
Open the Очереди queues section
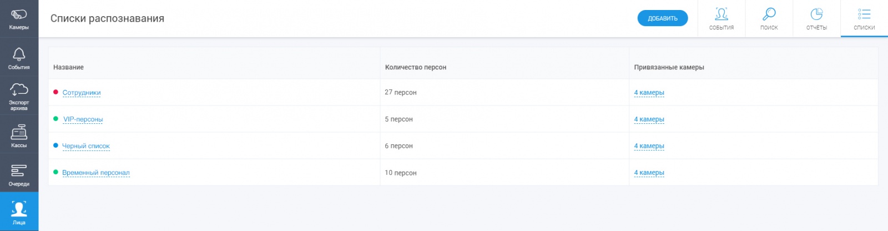pos(19,174)
